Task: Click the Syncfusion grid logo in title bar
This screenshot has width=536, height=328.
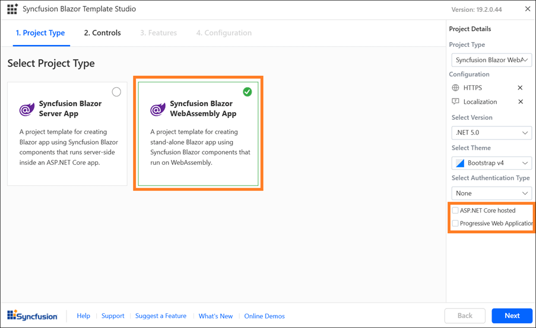Action: click(x=12, y=9)
